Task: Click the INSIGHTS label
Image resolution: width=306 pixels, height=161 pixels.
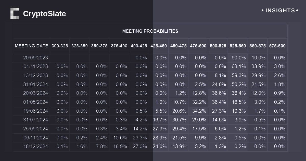Action: pyautogui.click(x=280, y=11)
